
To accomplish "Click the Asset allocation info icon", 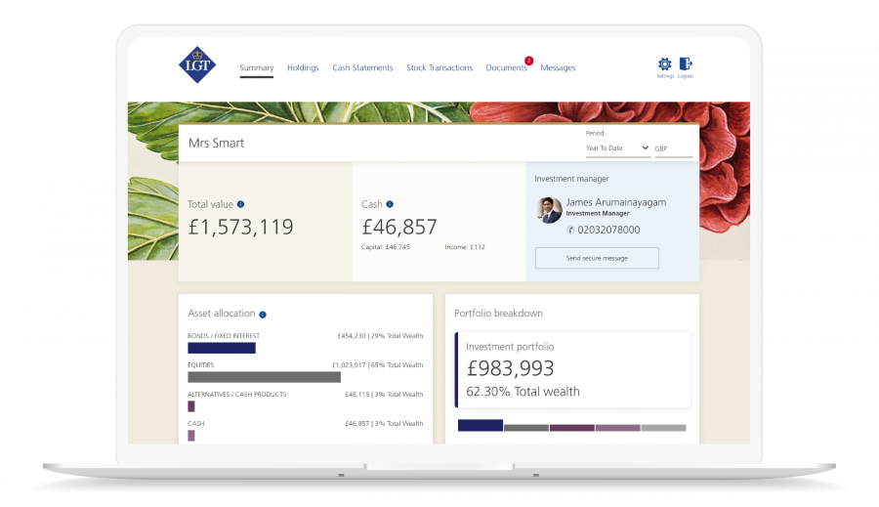I will click(x=263, y=315).
